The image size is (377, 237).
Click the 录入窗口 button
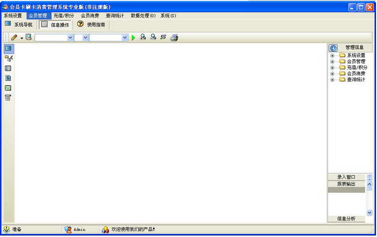pos(346,177)
